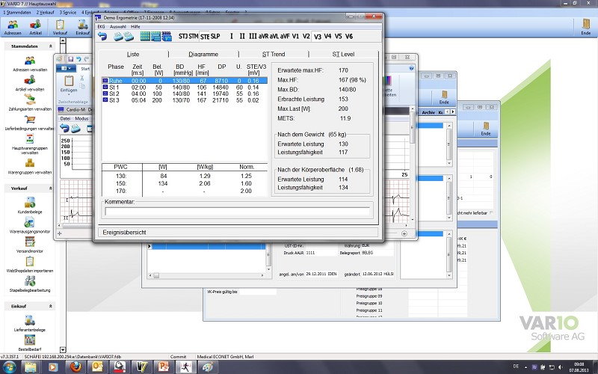Select the aVR lead button
Image resolution: width=598 pixels, height=374 pixels.
[x=264, y=36]
